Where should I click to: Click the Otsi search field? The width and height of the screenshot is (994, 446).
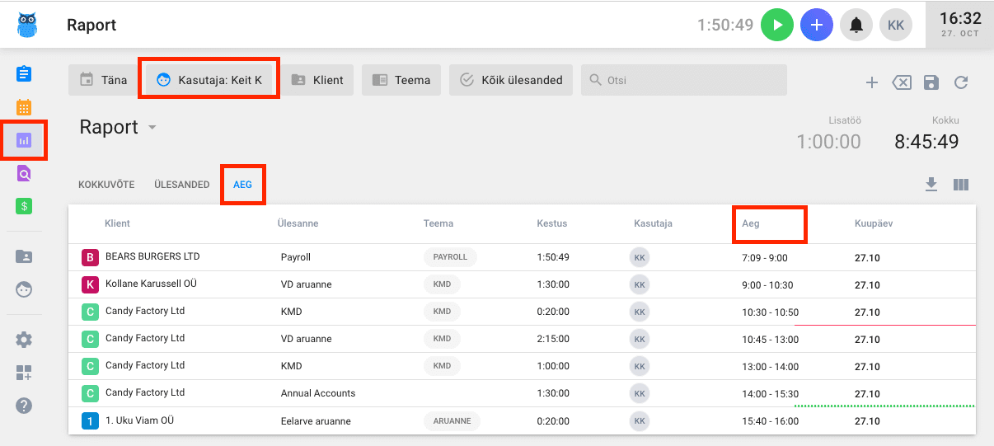[x=684, y=80]
